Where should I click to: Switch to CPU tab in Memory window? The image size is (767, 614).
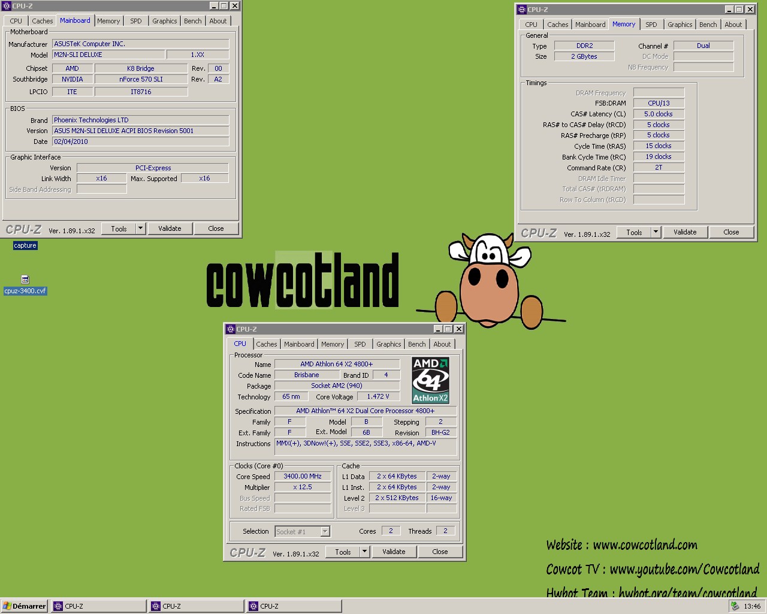click(x=532, y=25)
